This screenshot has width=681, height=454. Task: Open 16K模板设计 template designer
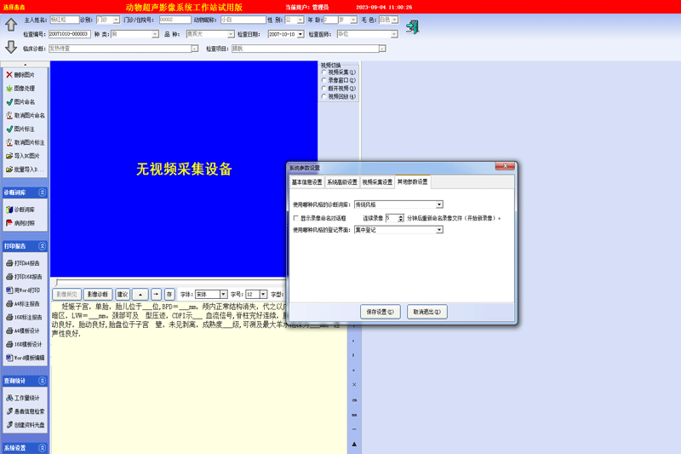pos(24,344)
